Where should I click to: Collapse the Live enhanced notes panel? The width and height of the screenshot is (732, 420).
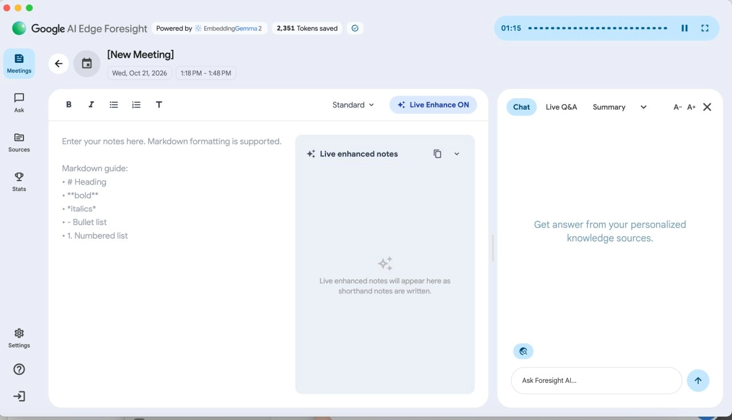[x=456, y=154]
